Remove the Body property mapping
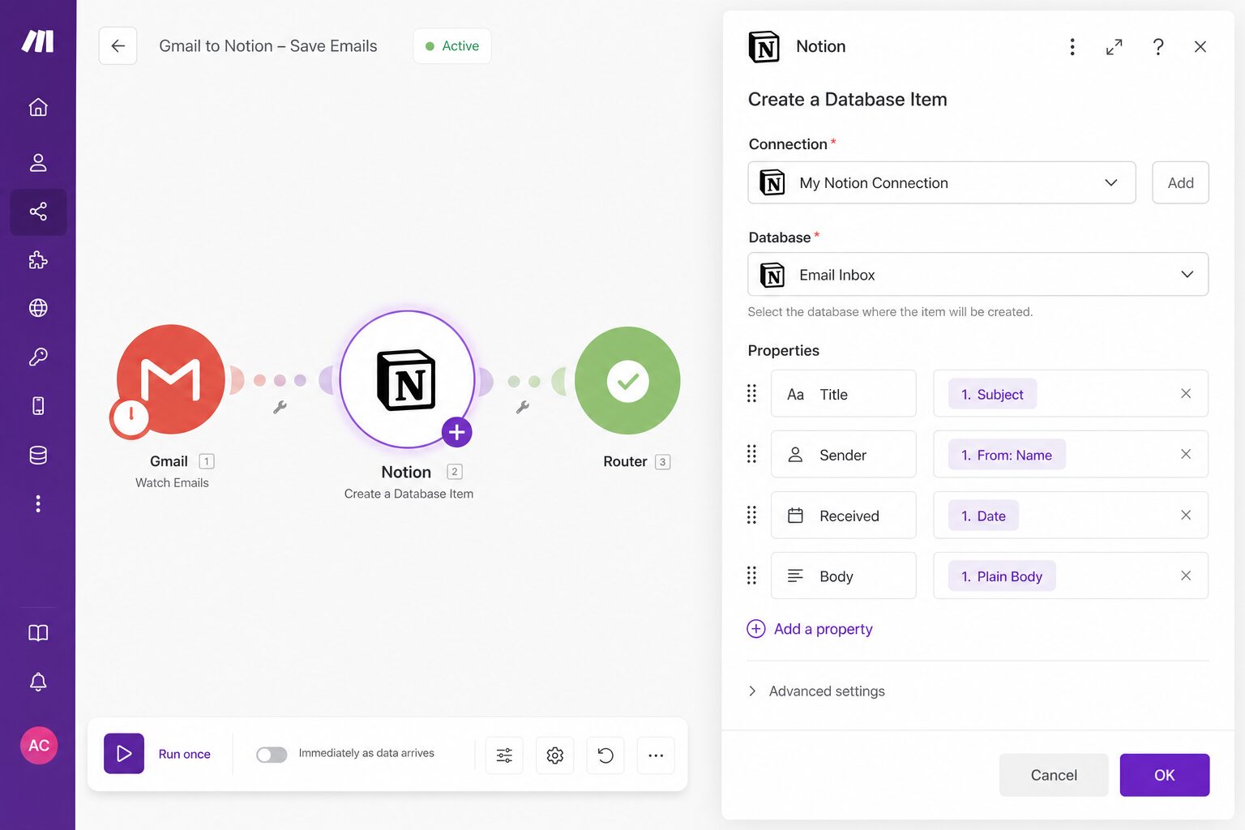The image size is (1245, 830). [x=1186, y=575]
